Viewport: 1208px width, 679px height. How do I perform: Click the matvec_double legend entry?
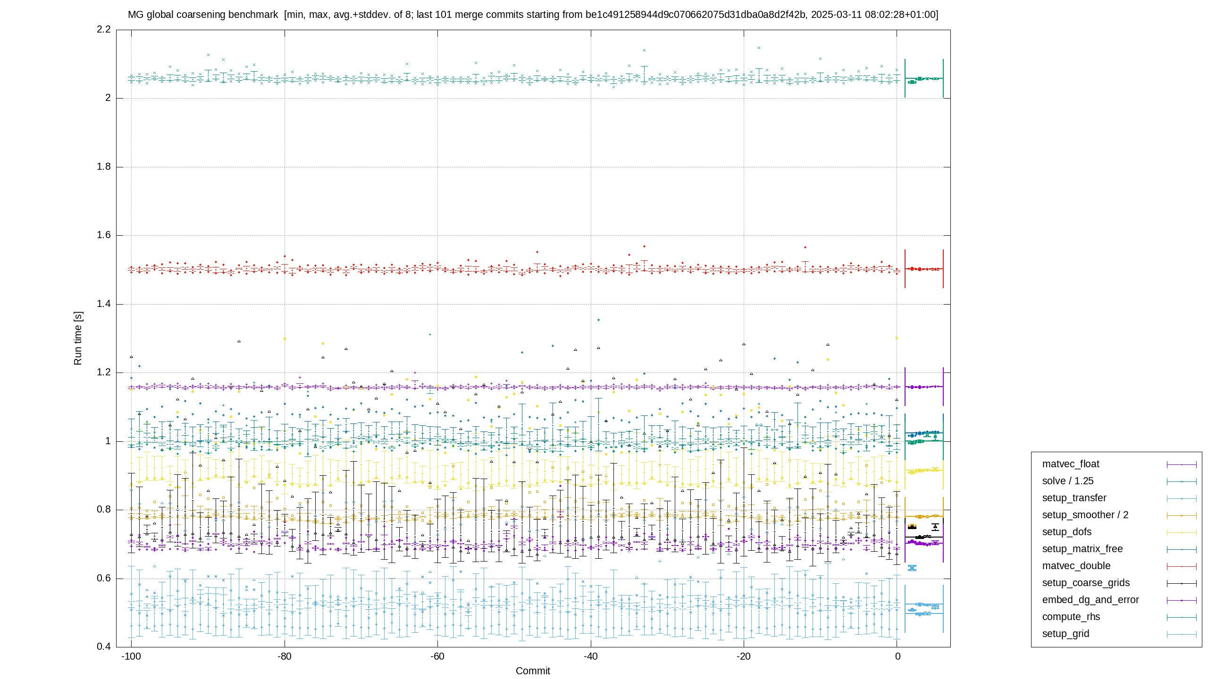[x=1076, y=566]
